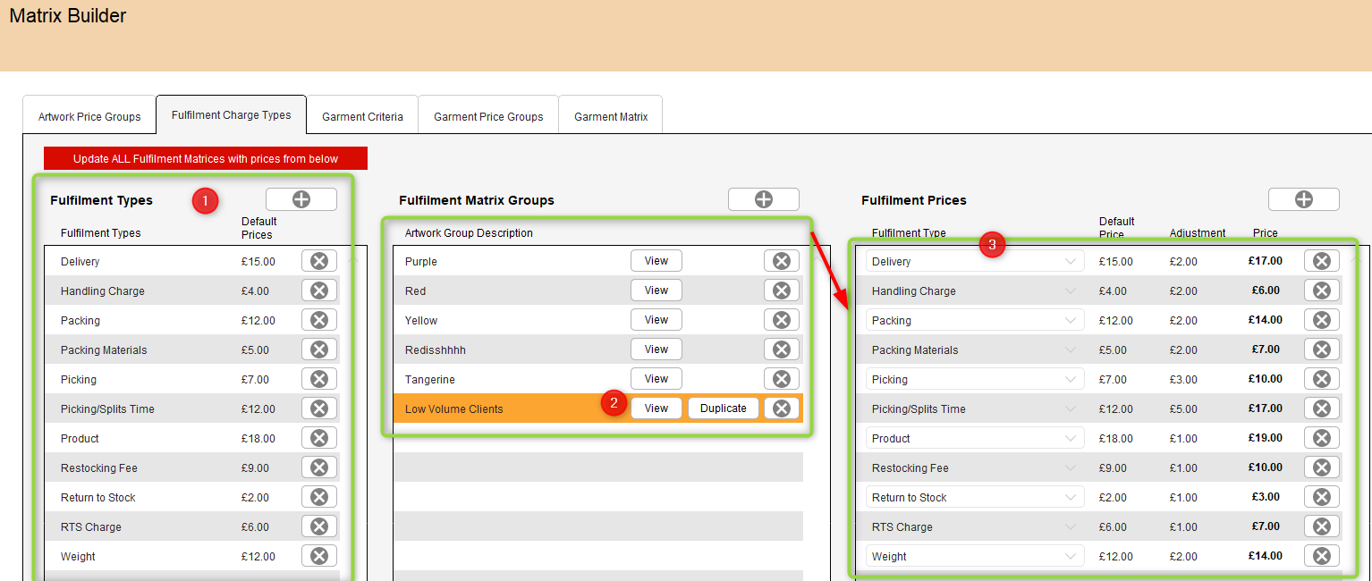Add a new Fulfilment Type with plus button

pos(301,199)
